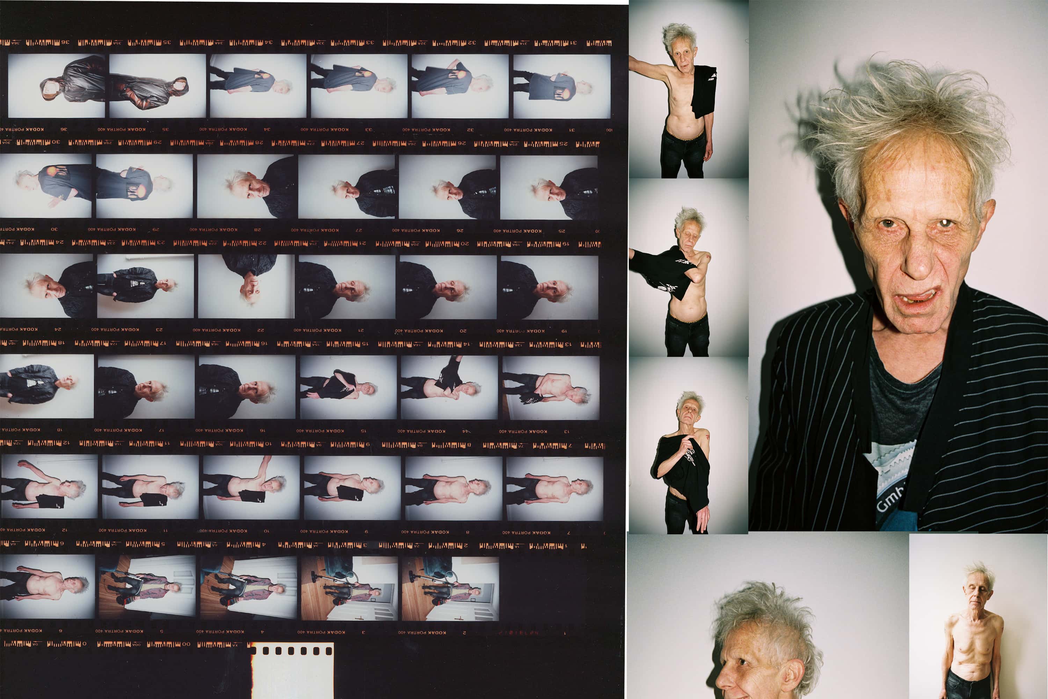Click frame 28 close-up face negative
Viewport: 1048px width, 699px height.
tap(246, 186)
